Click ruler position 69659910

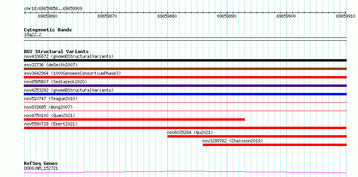coord(346,16)
